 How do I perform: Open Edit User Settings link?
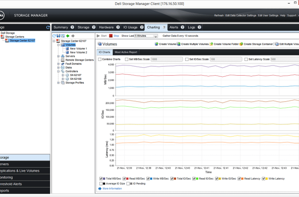point(268,16)
